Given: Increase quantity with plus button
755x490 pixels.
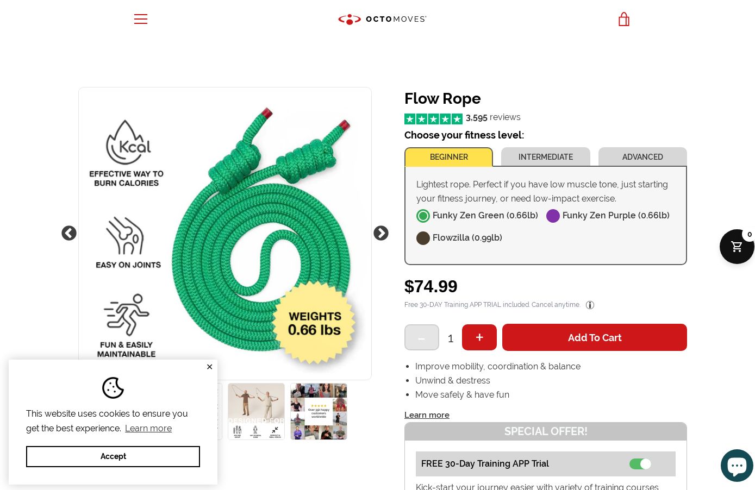Looking at the screenshot, I should point(479,337).
